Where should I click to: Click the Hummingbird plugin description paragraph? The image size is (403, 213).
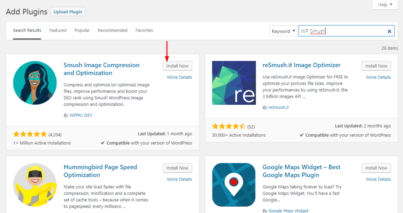[x=105, y=196]
